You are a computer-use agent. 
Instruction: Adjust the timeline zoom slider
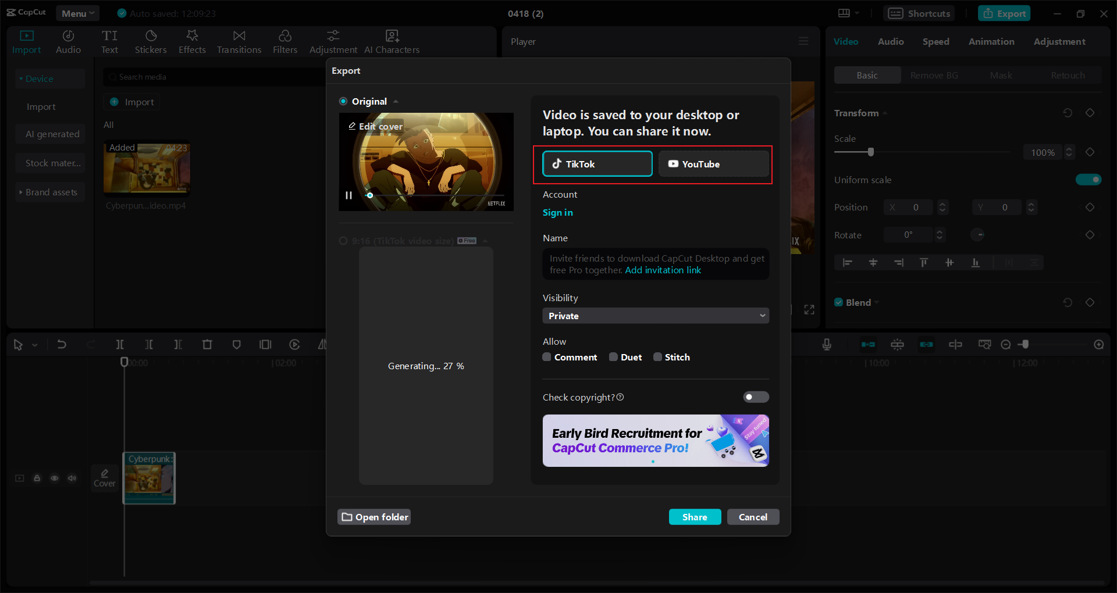[x=1025, y=345]
